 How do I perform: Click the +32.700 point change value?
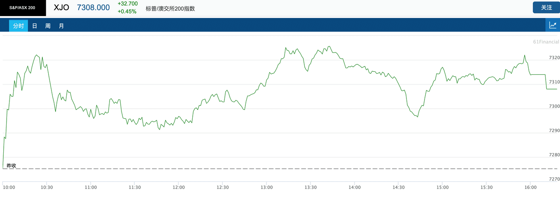(128, 4)
